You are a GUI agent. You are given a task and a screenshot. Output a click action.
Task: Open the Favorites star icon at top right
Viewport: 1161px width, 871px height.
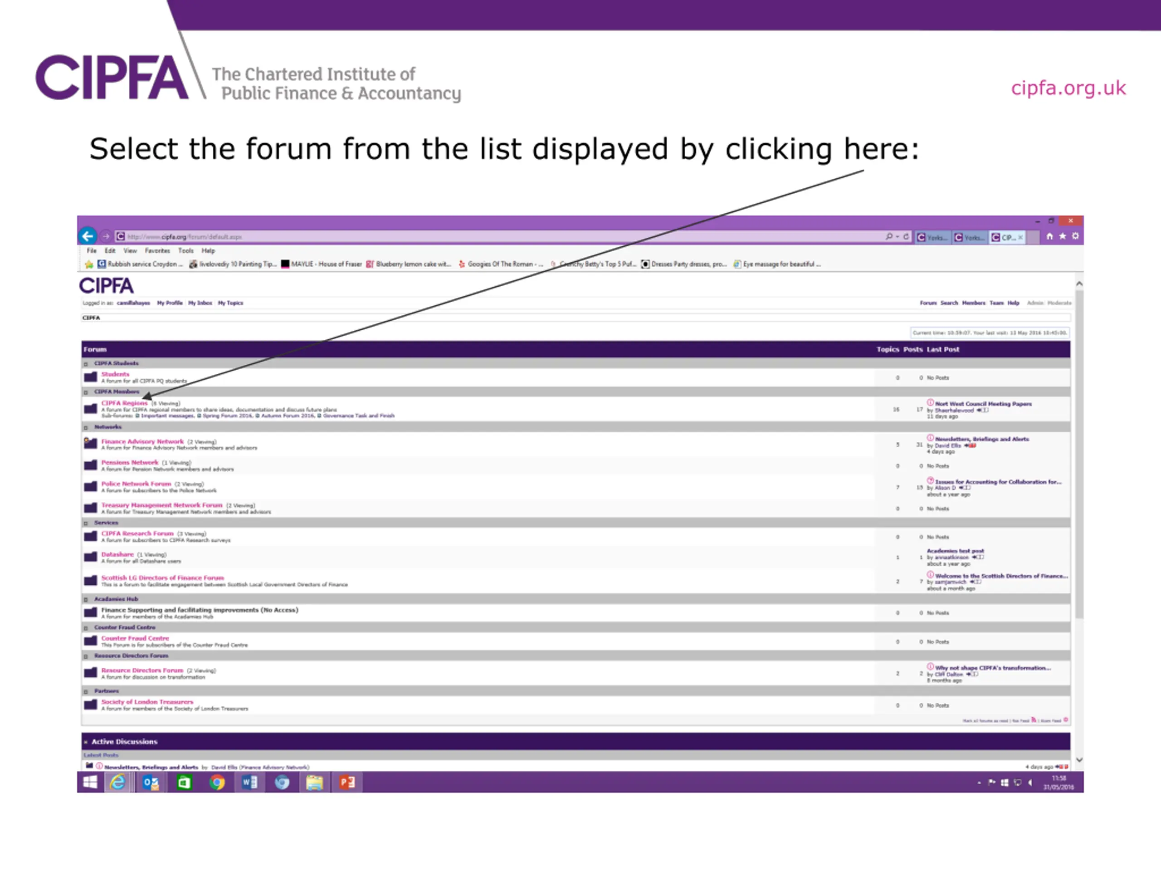(1062, 236)
